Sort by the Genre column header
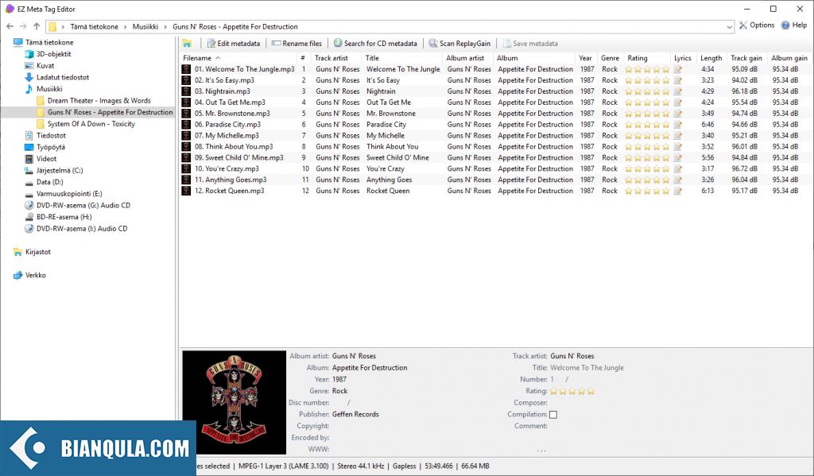 click(610, 58)
